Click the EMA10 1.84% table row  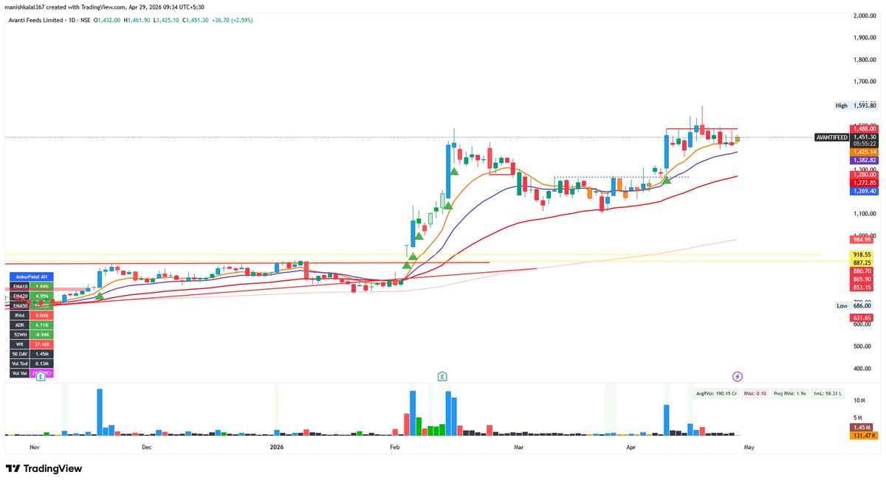(31, 285)
